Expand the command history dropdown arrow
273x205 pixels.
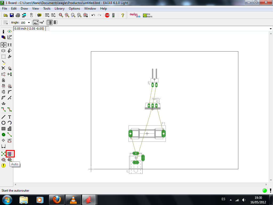(271, 29)
